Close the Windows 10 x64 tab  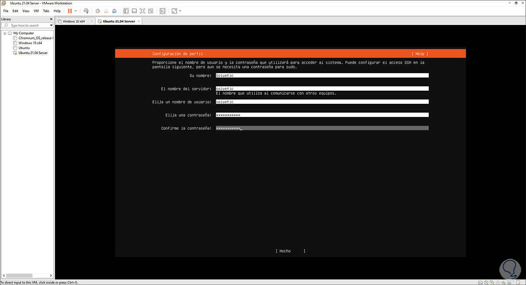tap(92, 21)
